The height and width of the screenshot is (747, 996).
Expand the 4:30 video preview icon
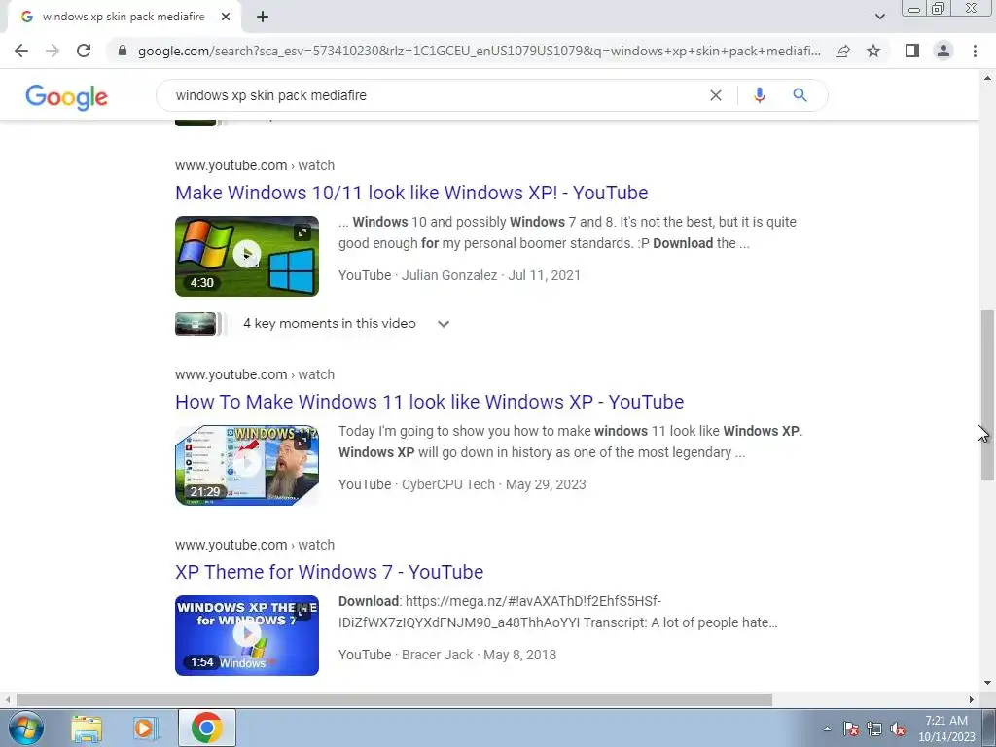pyautogui.click(x=303, y=233)
